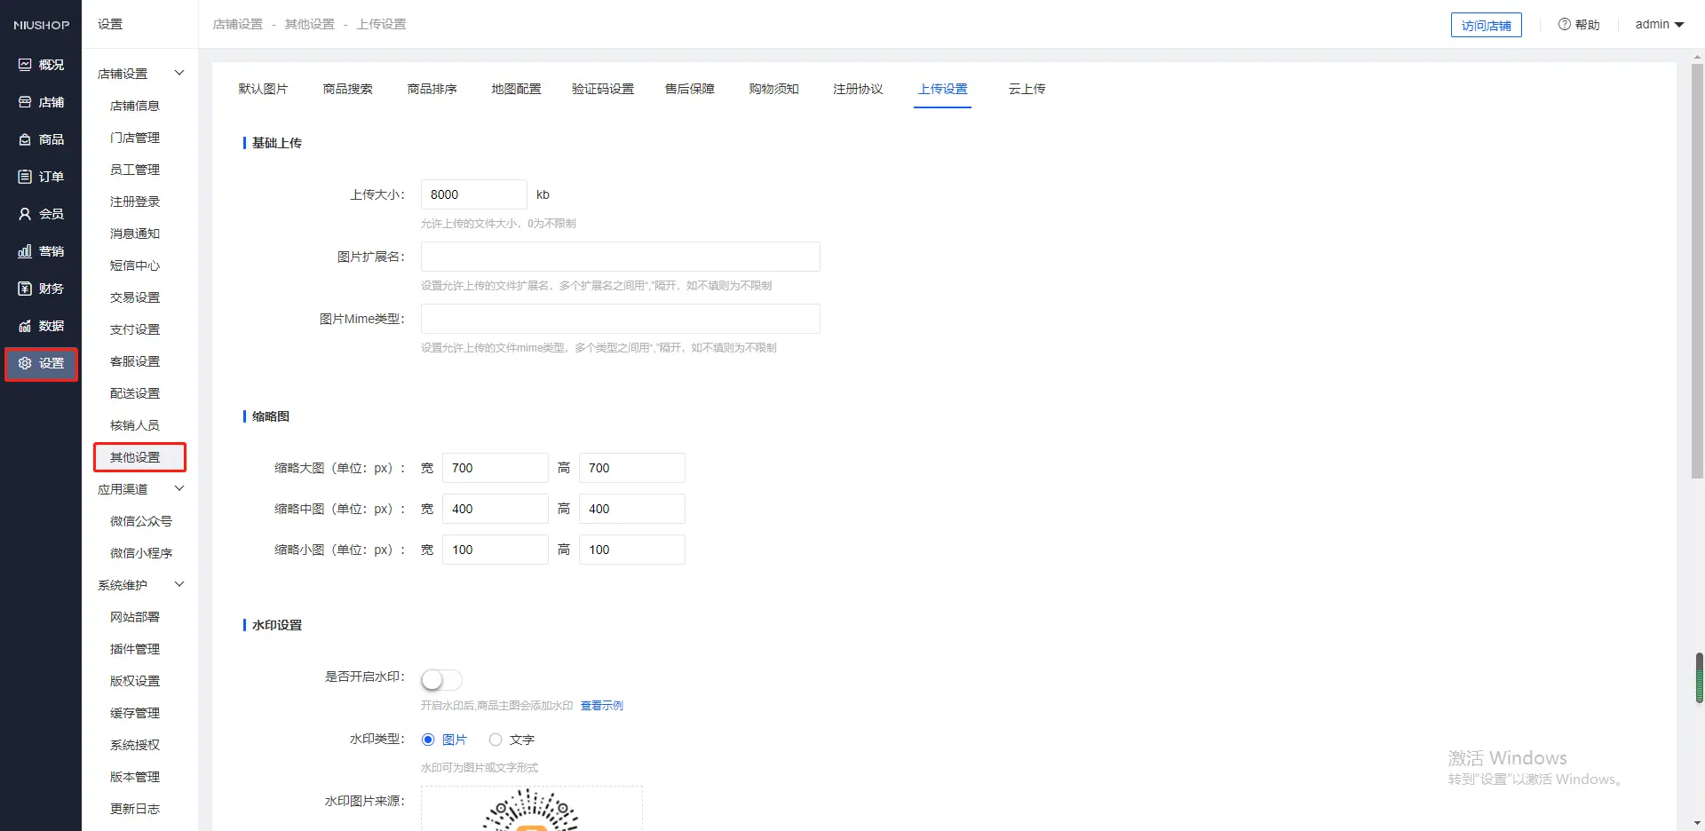This screenshot has width=1705, height=831.
Task: Open the 概况 overview icon in sidebar
Action: [25, 65]
